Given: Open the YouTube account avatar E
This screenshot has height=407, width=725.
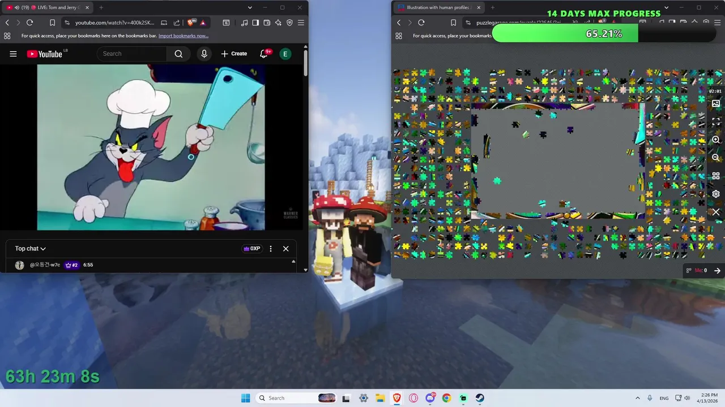Looking at the screenshot, I should pos(285,54).
